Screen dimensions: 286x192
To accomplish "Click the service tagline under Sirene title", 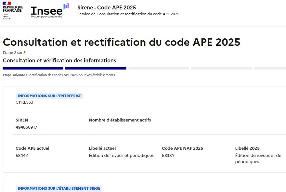I will [128, 14].
